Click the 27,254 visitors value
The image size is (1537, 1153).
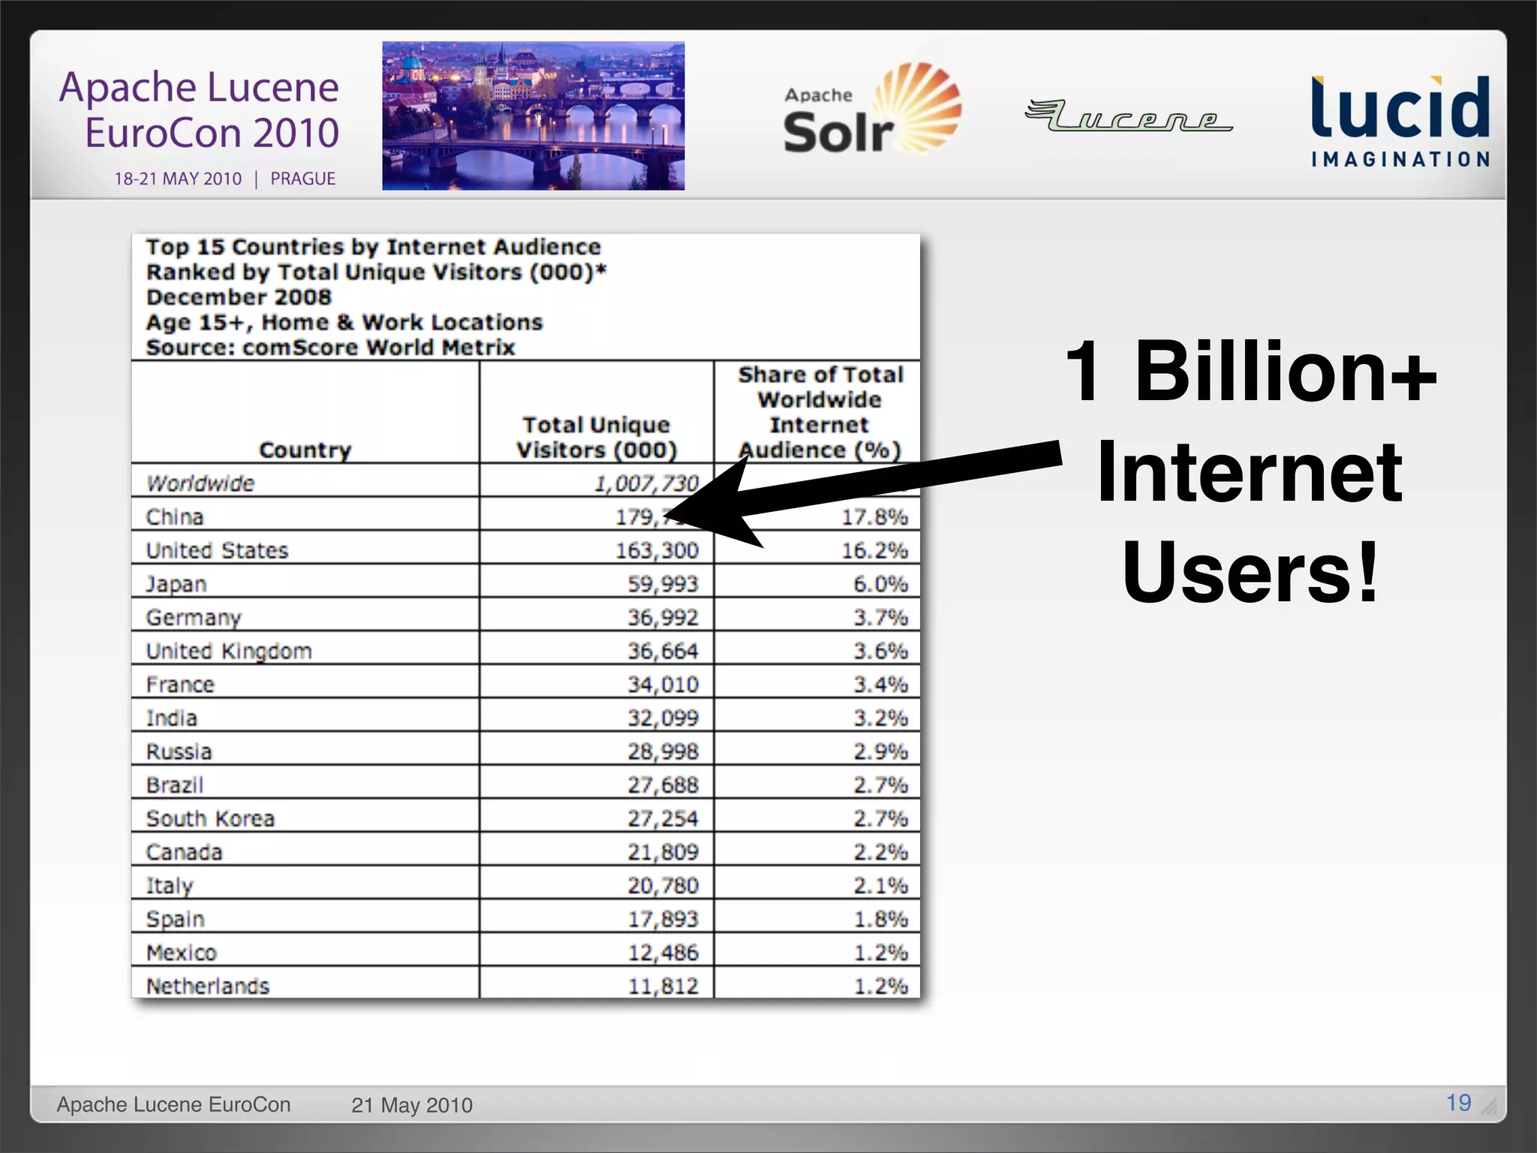pos(663,818)
